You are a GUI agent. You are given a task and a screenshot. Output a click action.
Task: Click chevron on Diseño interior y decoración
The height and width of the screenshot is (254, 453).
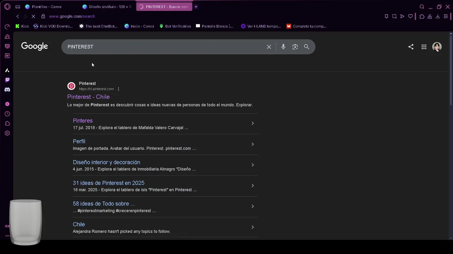[253, 165]
